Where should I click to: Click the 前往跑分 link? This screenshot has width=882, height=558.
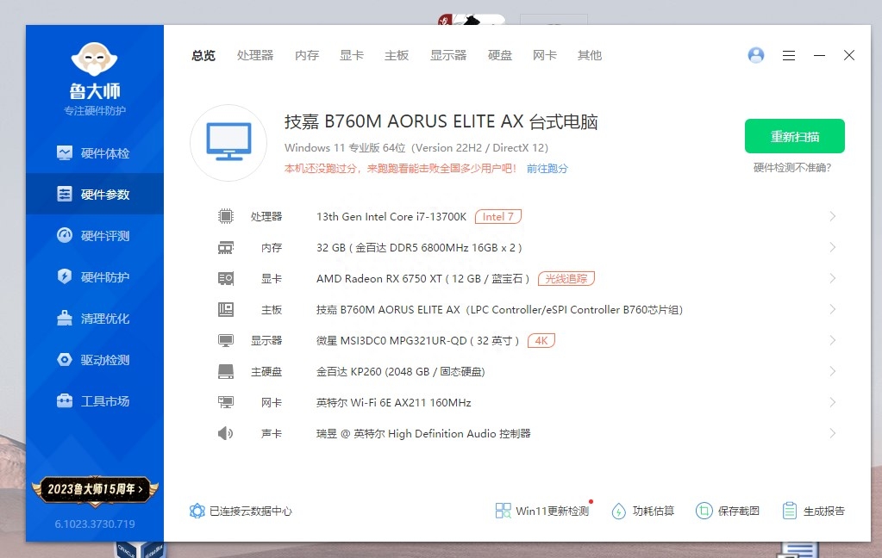coord(547,169)
